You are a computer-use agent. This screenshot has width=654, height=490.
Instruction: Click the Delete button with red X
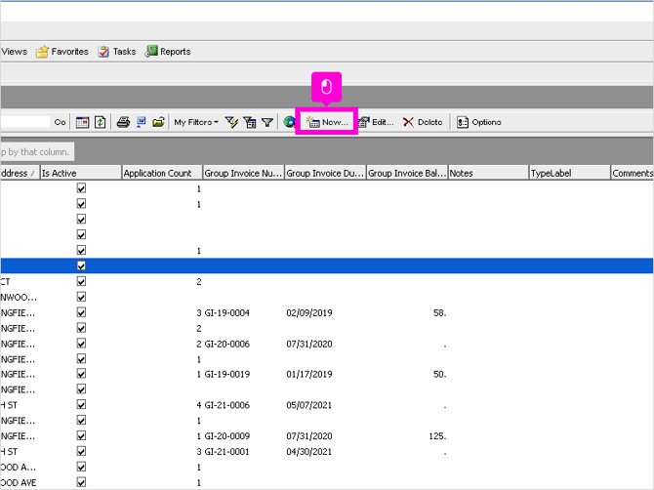(x=423, y=122)
